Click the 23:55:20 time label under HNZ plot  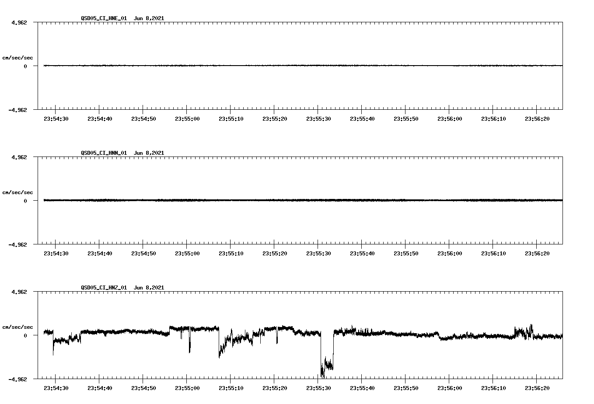click(x=275, y=388)
